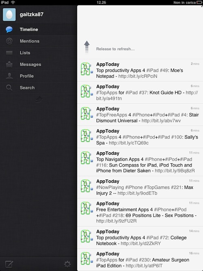Select the Search menu label
This screenshot has width=203, height=271.
pos(27,88)
